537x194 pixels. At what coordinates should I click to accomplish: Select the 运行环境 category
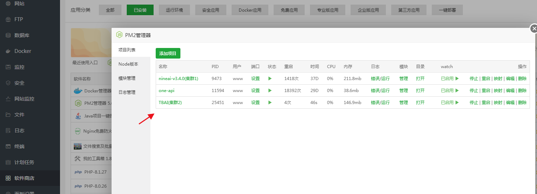[174, 10]
